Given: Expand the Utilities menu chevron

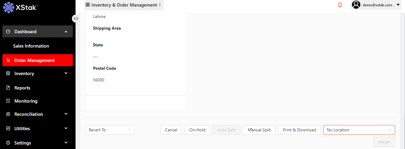Looking at the screenshot, I should tap(66, 128).
